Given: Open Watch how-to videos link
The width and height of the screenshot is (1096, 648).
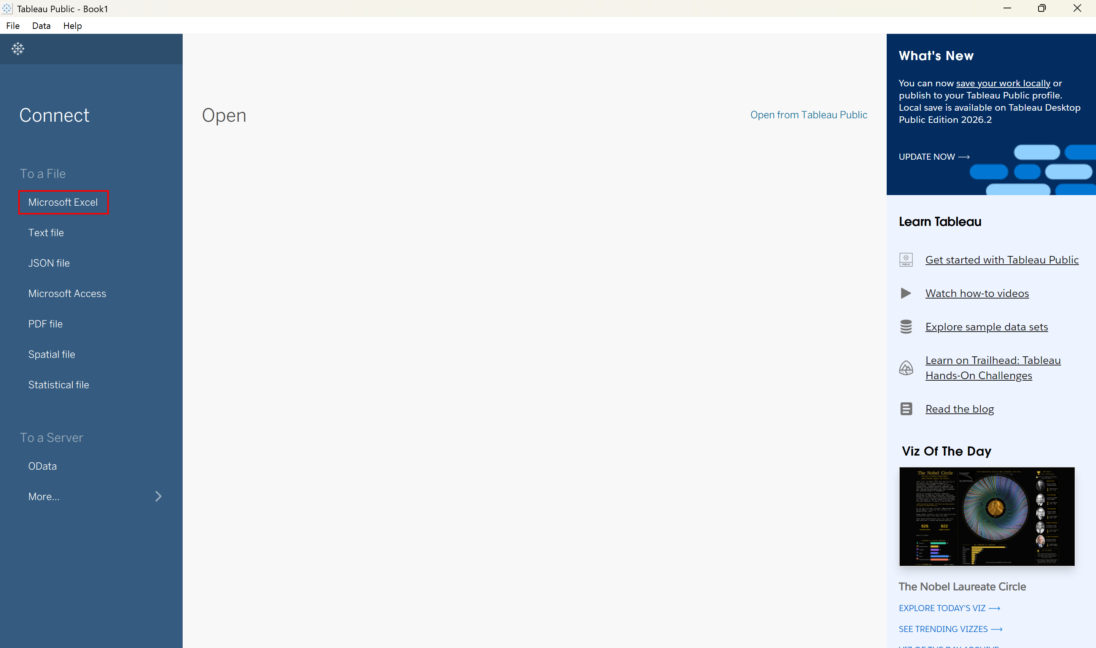Looking at the screenshot, I should [x=977, y=293].
